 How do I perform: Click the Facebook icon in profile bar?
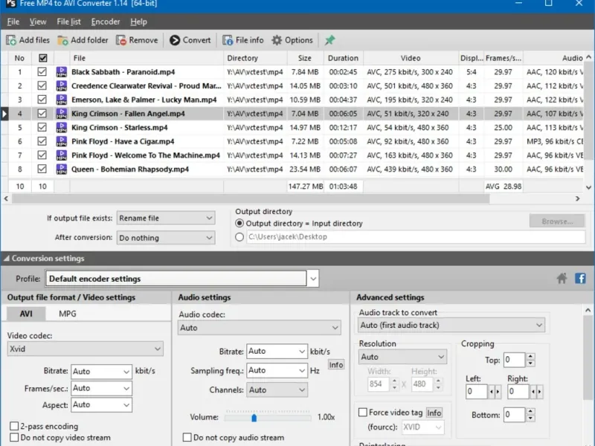pyautogui.click(x=580, y=278)
